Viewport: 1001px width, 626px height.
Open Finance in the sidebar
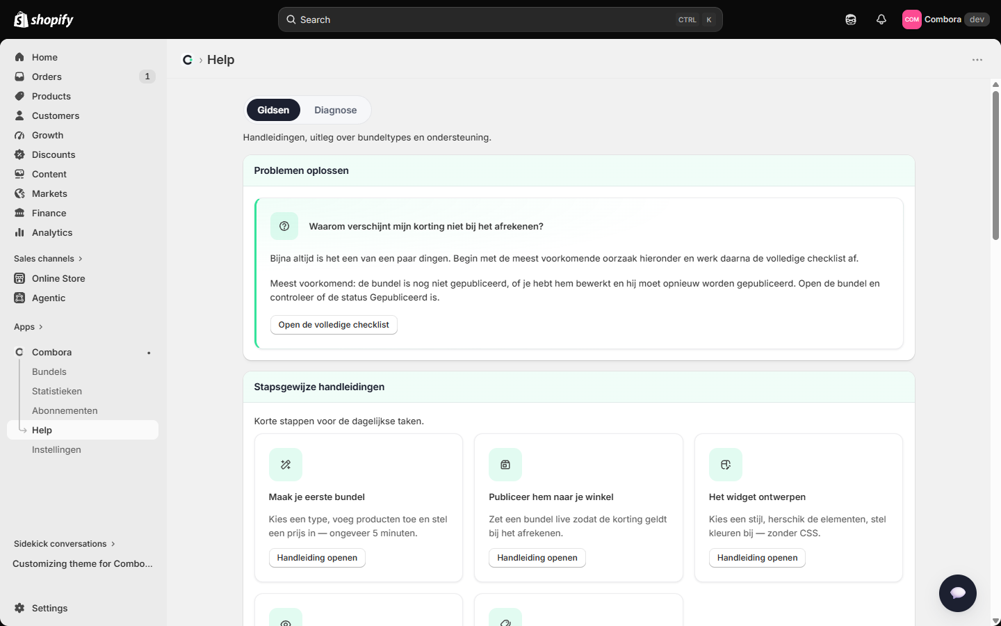click(x=83, y=213)
